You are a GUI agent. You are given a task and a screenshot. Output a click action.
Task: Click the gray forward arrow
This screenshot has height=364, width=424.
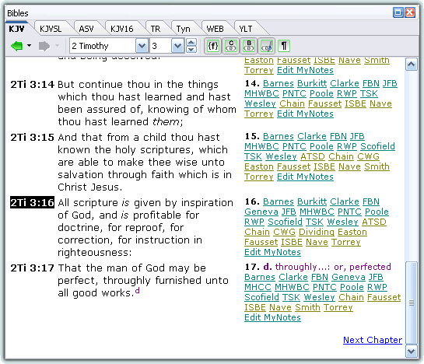click(44, 46)
